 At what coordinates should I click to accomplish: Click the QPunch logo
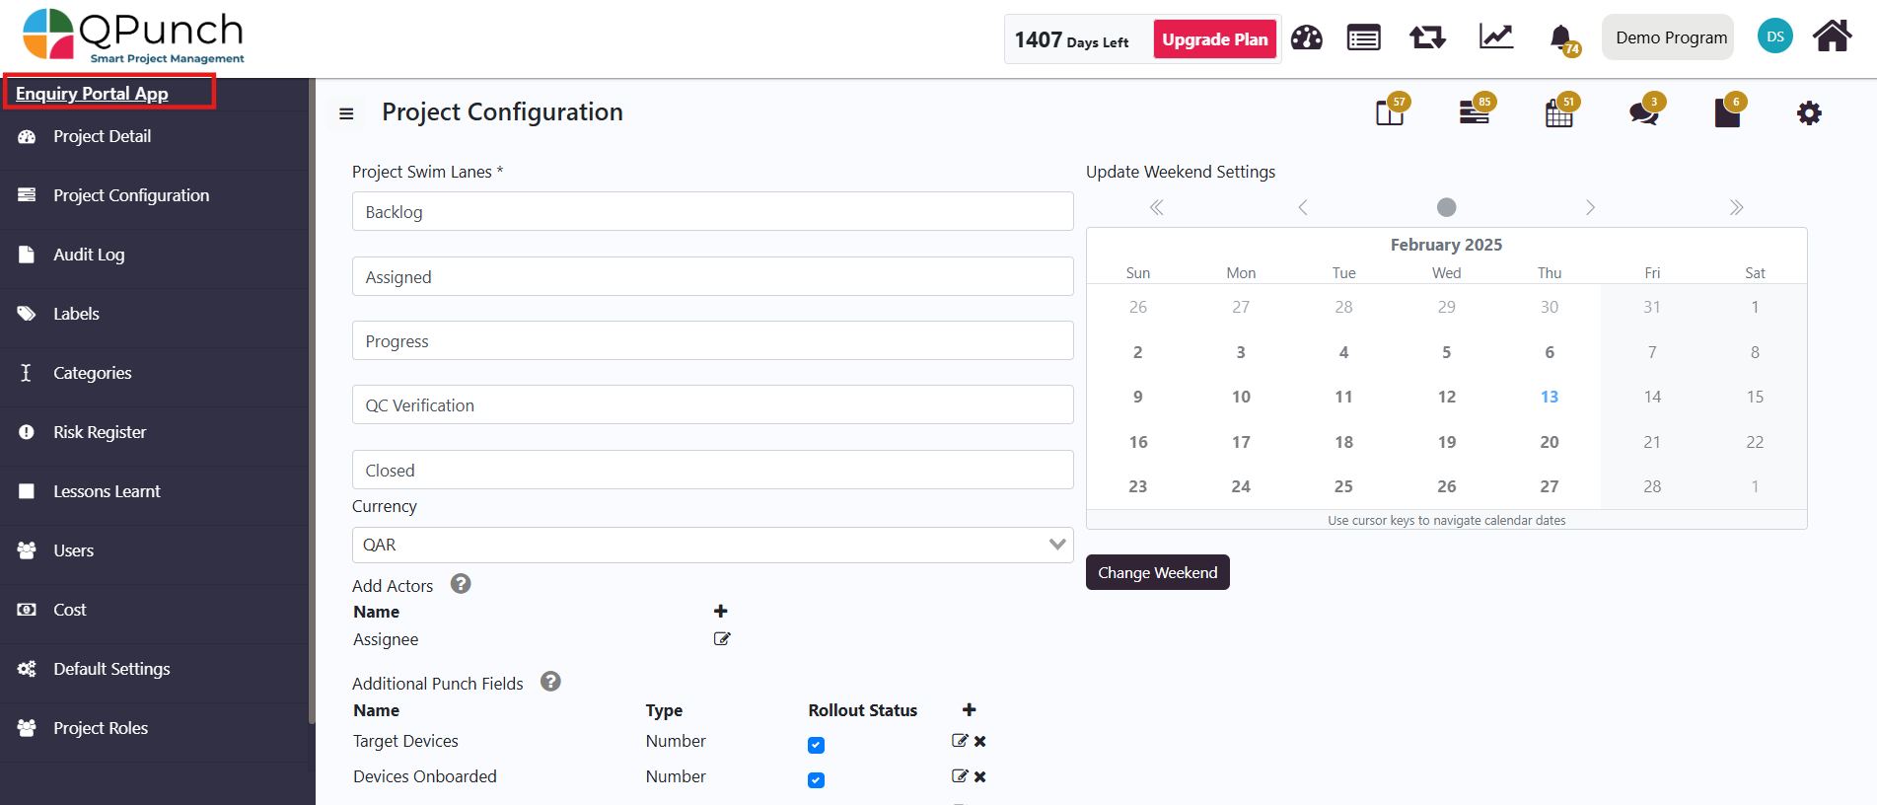tap(134, 37)
